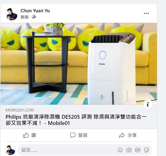166x156 pixels.
Task: Click the thumbs-up Like icon
Action: pyautogui.click(x=26, y=135)
